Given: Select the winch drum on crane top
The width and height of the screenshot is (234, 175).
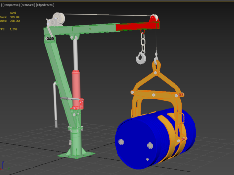Looking at the screenshot, I should point(59,18).
